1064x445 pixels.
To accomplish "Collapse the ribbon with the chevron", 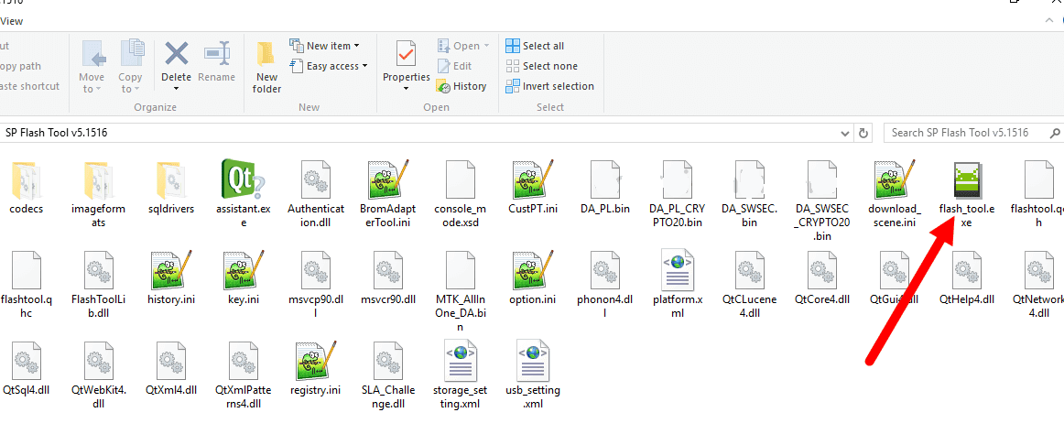I will coord(1049,21).
